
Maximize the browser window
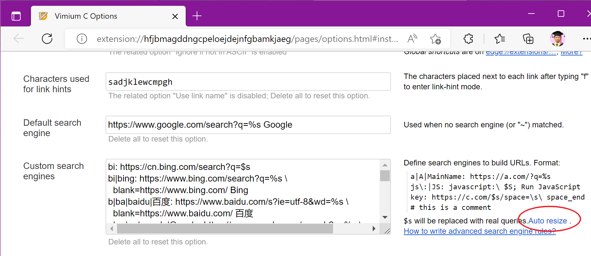[561, 14]
